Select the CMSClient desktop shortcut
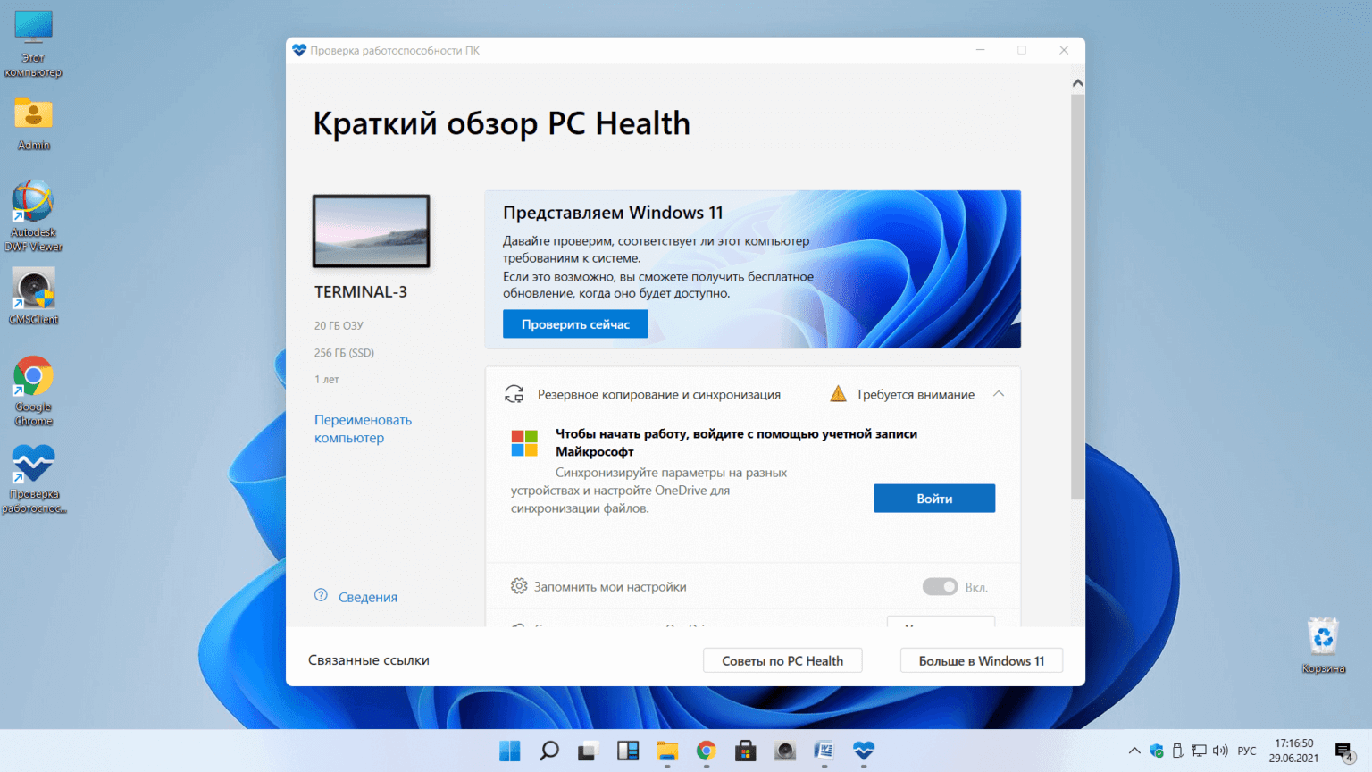This screenshot has width=1372, height=772. point(33,296)
